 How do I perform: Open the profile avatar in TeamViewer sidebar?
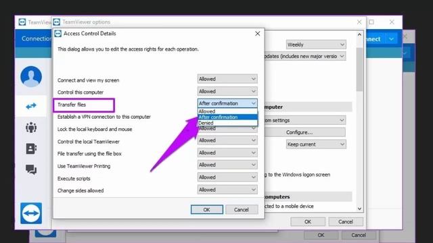tap(31, 76)
